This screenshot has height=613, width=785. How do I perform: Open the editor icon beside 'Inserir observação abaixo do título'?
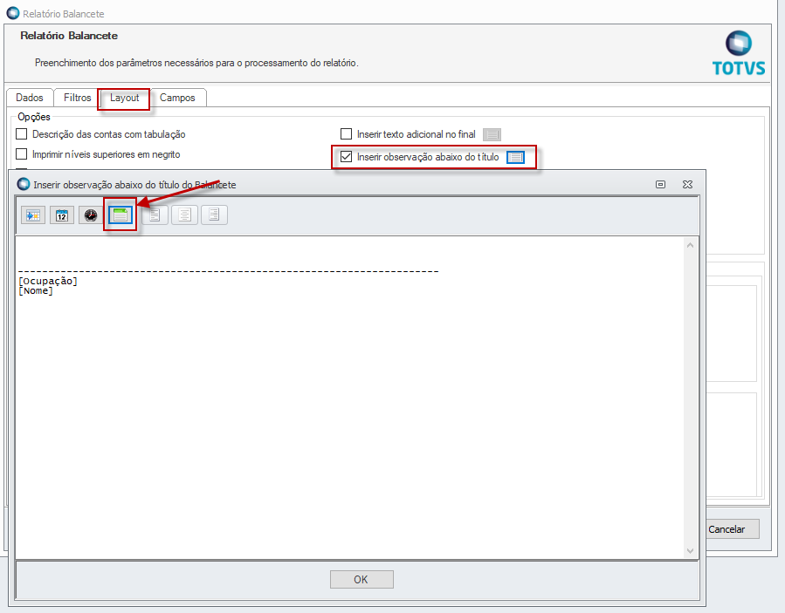pyautogui.click(x=515, y=158)
